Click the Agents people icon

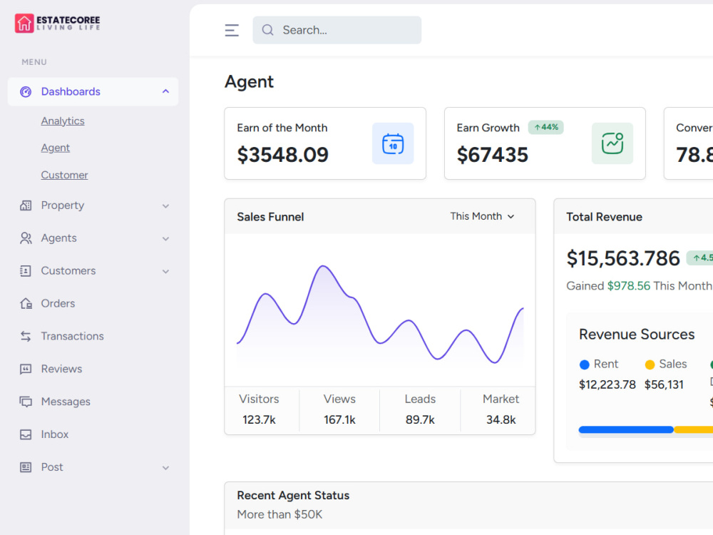(x=26, y=238)
